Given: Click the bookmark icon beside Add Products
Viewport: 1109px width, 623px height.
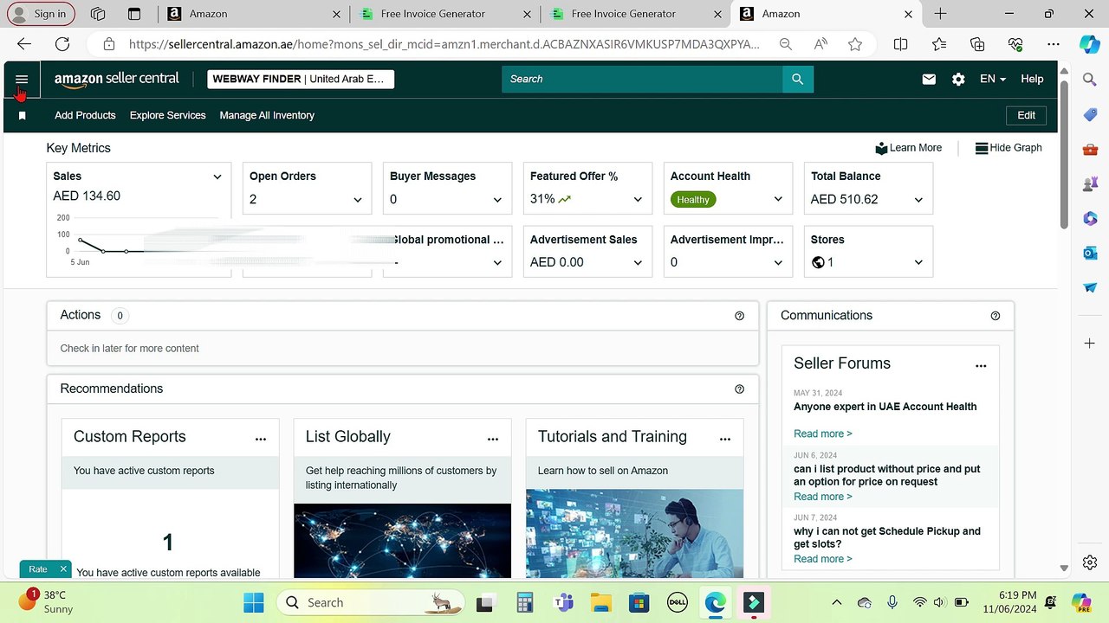Looking at the screenshot, I should coord(23,115).
